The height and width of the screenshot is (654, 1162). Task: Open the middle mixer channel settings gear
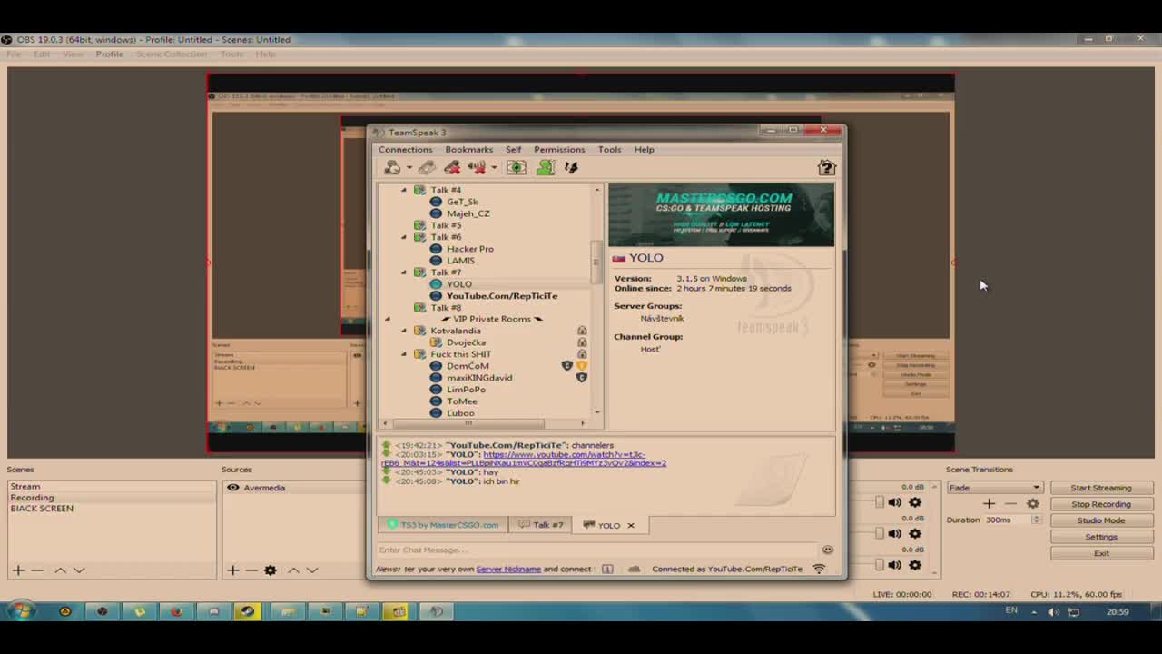pyautogui.click(x=915, y=533)
